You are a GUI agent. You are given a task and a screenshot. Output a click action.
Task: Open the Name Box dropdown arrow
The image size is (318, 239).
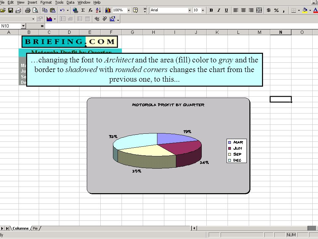pyautogui.click(x=23, y=26)
